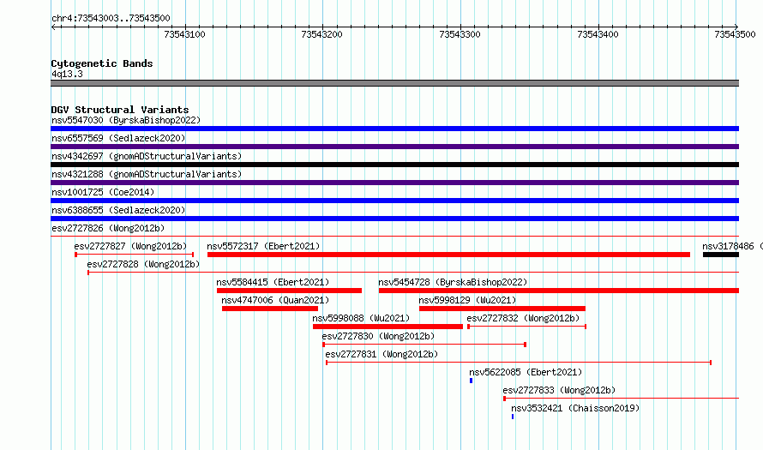Select the red nsv5584415 variant bar

(289, 291)
